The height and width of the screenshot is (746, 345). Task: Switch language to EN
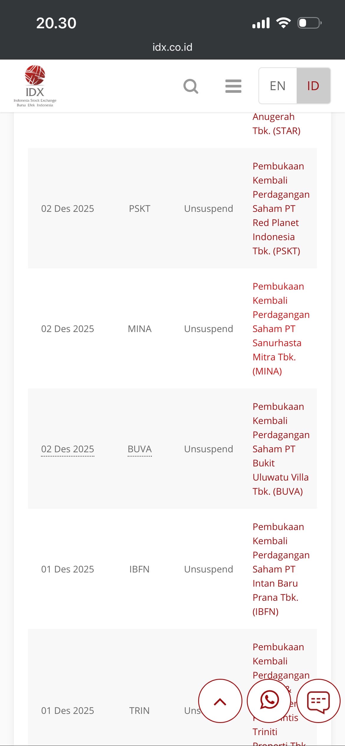click(x=277, y=86)
